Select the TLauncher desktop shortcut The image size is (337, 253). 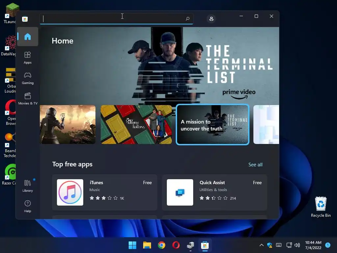10,13
